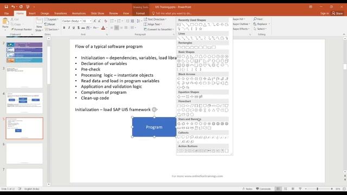The width and height of the screenshot is (347, 195).
Task: Select the rounded rectangle in the Rectangles group
Action: click(x=183, y=47)
